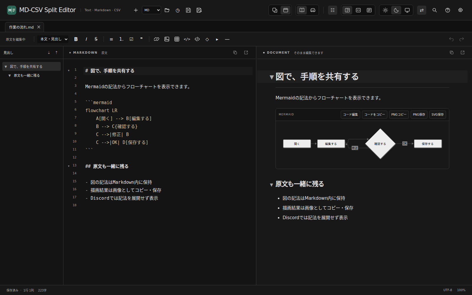Switch to light theme with the sun icon
Image resolution: width=472 pixels, height=295 pixels.
385,10
